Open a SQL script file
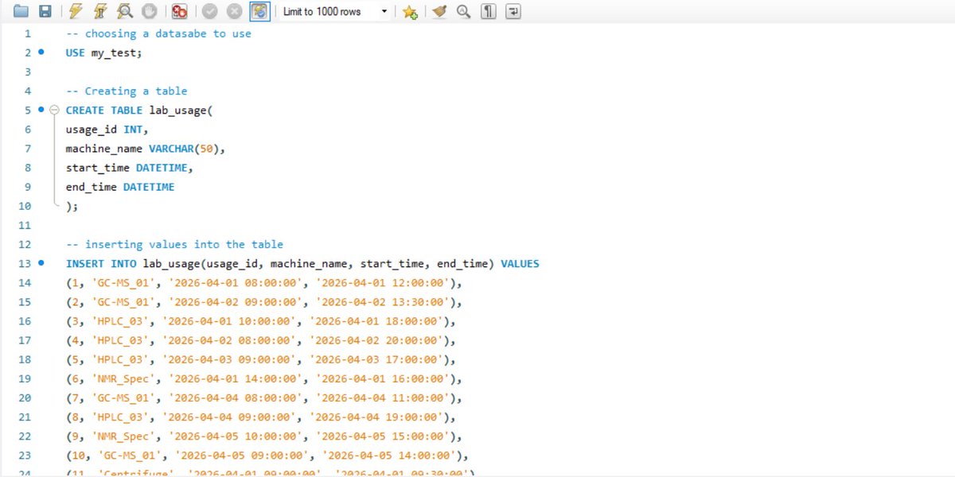955x477 pixels. point(21,11)
